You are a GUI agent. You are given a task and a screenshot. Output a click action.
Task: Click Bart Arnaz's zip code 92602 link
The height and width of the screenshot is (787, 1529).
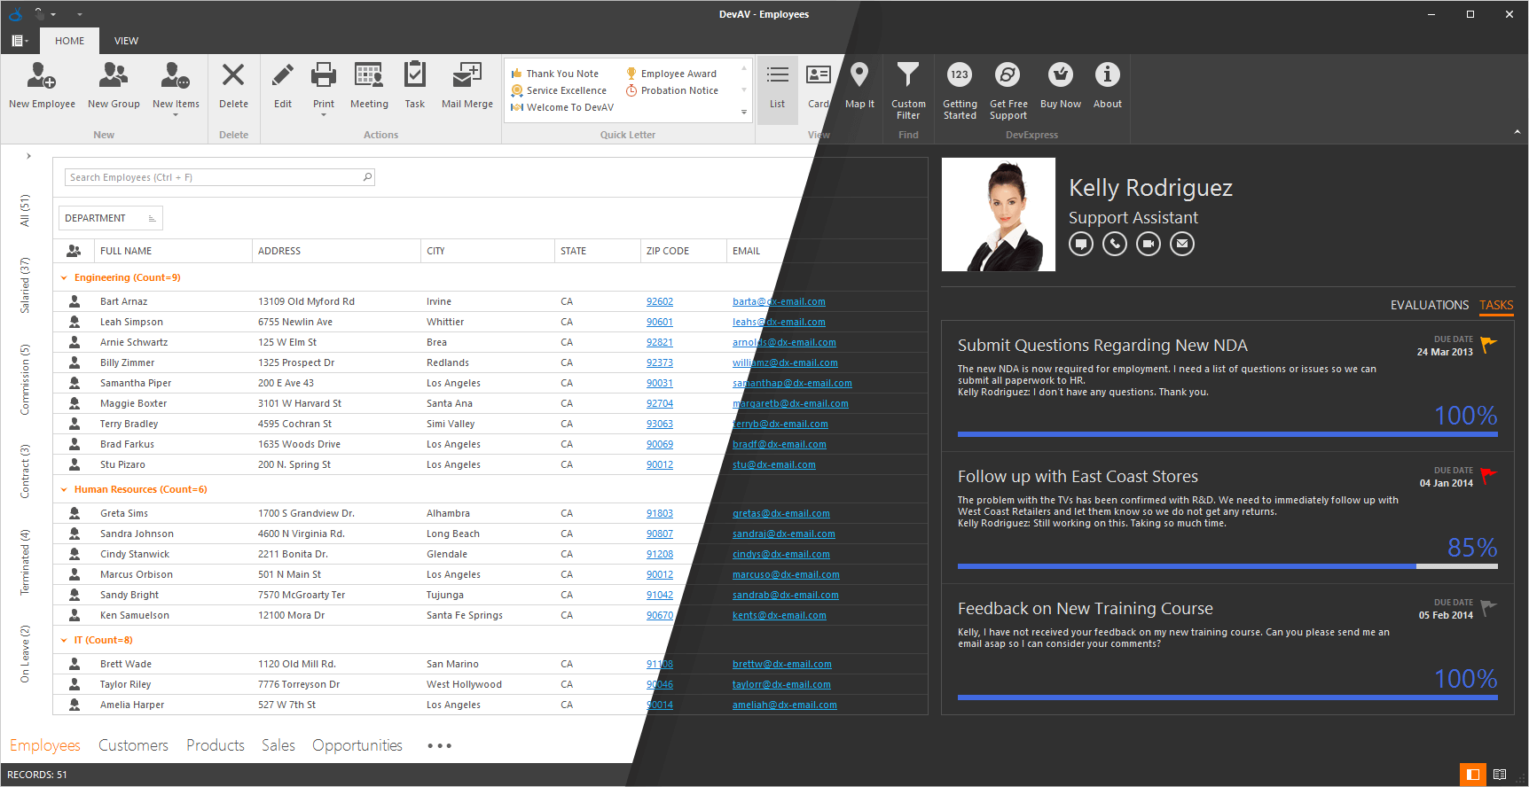point(659,302)
